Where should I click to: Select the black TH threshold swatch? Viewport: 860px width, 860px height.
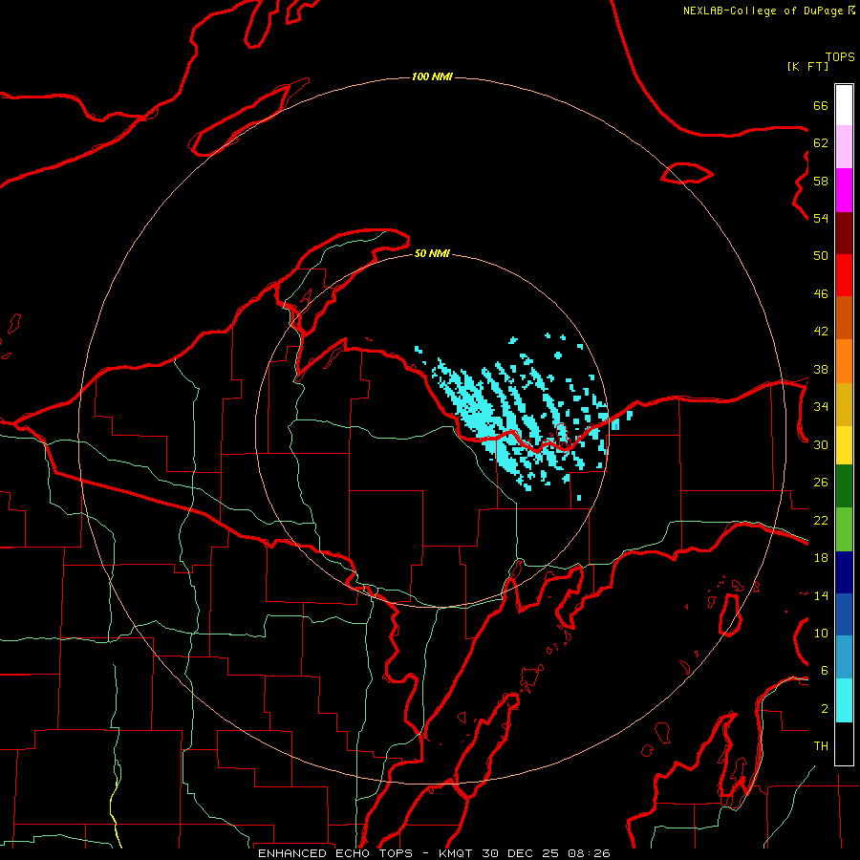[844, 743]
